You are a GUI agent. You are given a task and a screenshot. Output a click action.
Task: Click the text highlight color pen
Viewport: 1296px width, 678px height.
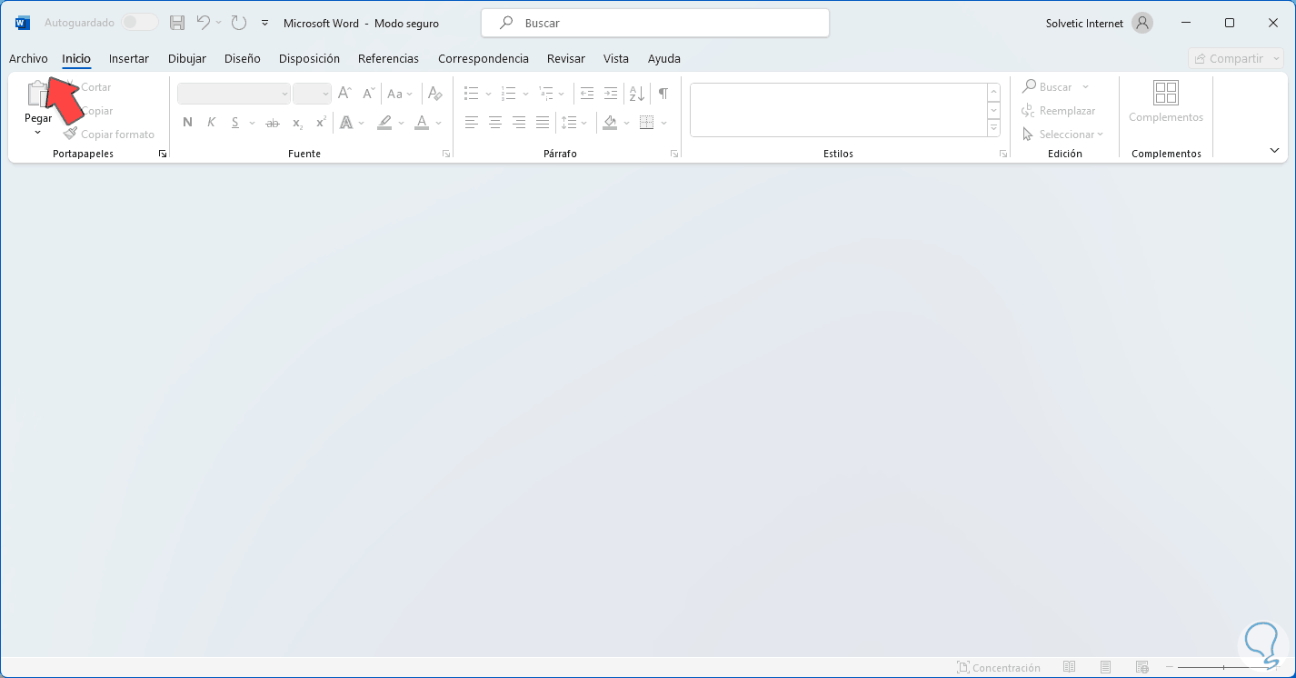(x=385, y=122)
